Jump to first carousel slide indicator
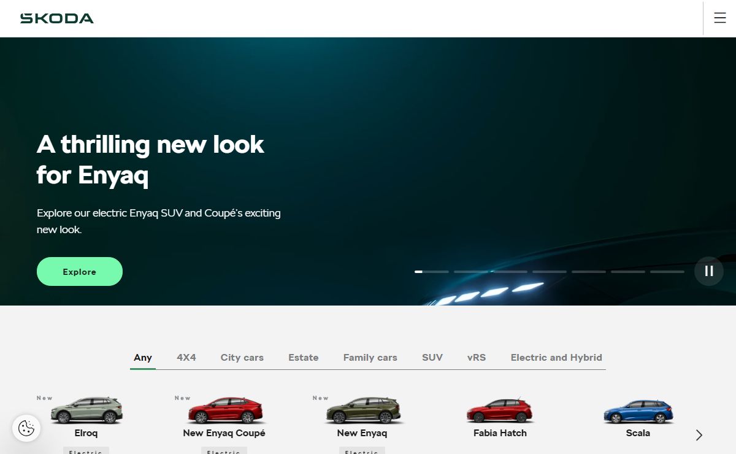The width and height of the screenshot is (736, 454). [432, 271]
